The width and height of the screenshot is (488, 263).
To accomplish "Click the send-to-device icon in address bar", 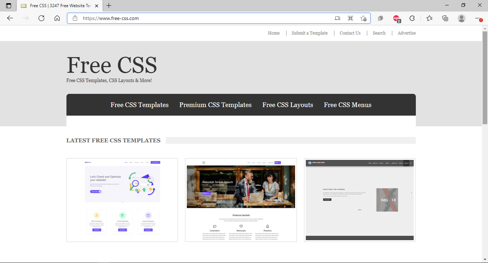I will (337, 18).
